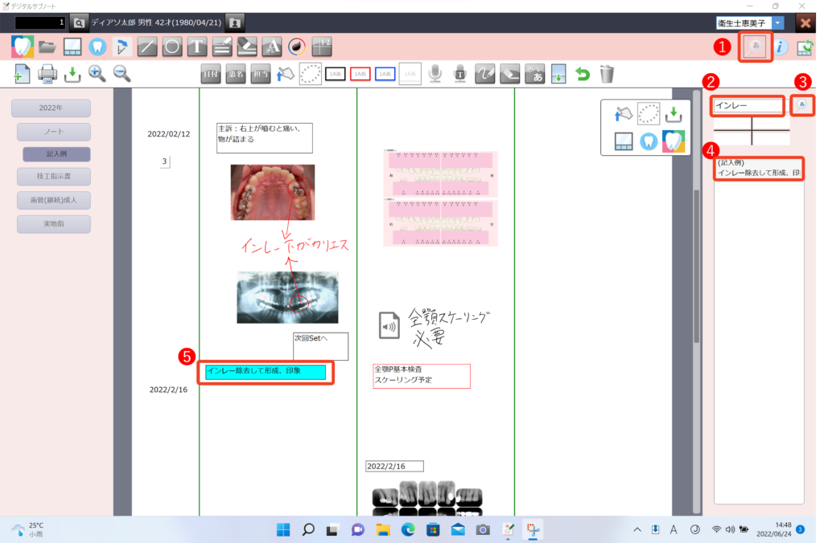The image size is (824, 543).
Task: Click the zoom in magnifier
Action: (x=97, y=74)
